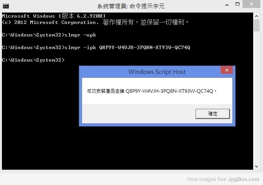Click the 系統管理員: 命令提示字元 title bar text
Viewport: 263px width, 185px height.
(x=131, y=6)
